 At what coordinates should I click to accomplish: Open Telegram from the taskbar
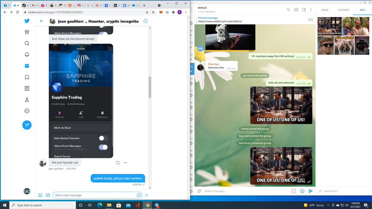[x=157, y=205]
